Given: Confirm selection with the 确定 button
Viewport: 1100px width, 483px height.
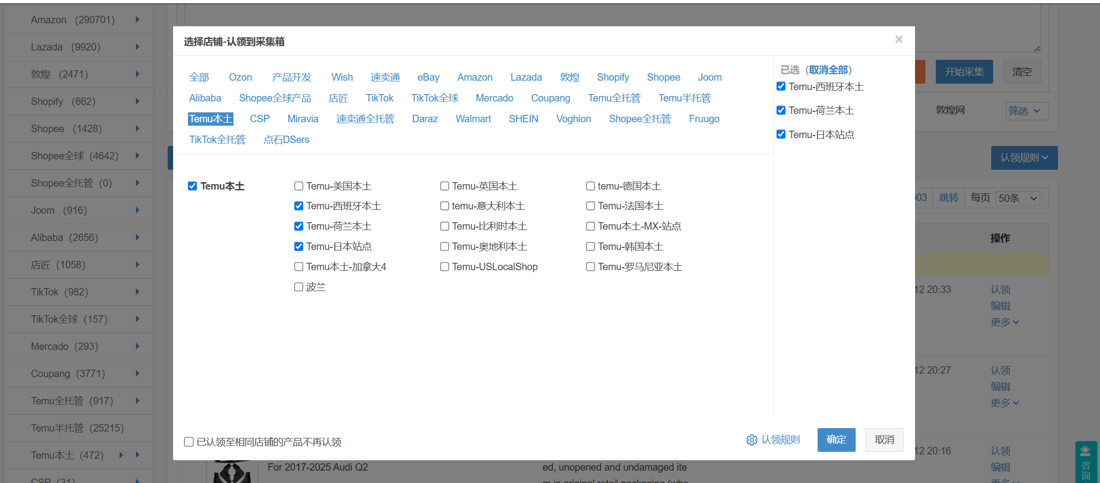Looking at the screenshot, I should click(x=836, y=440).
